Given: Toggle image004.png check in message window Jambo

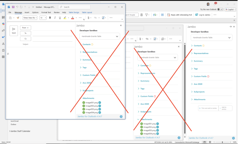Looking at the screenshot, I should point(84,113).
